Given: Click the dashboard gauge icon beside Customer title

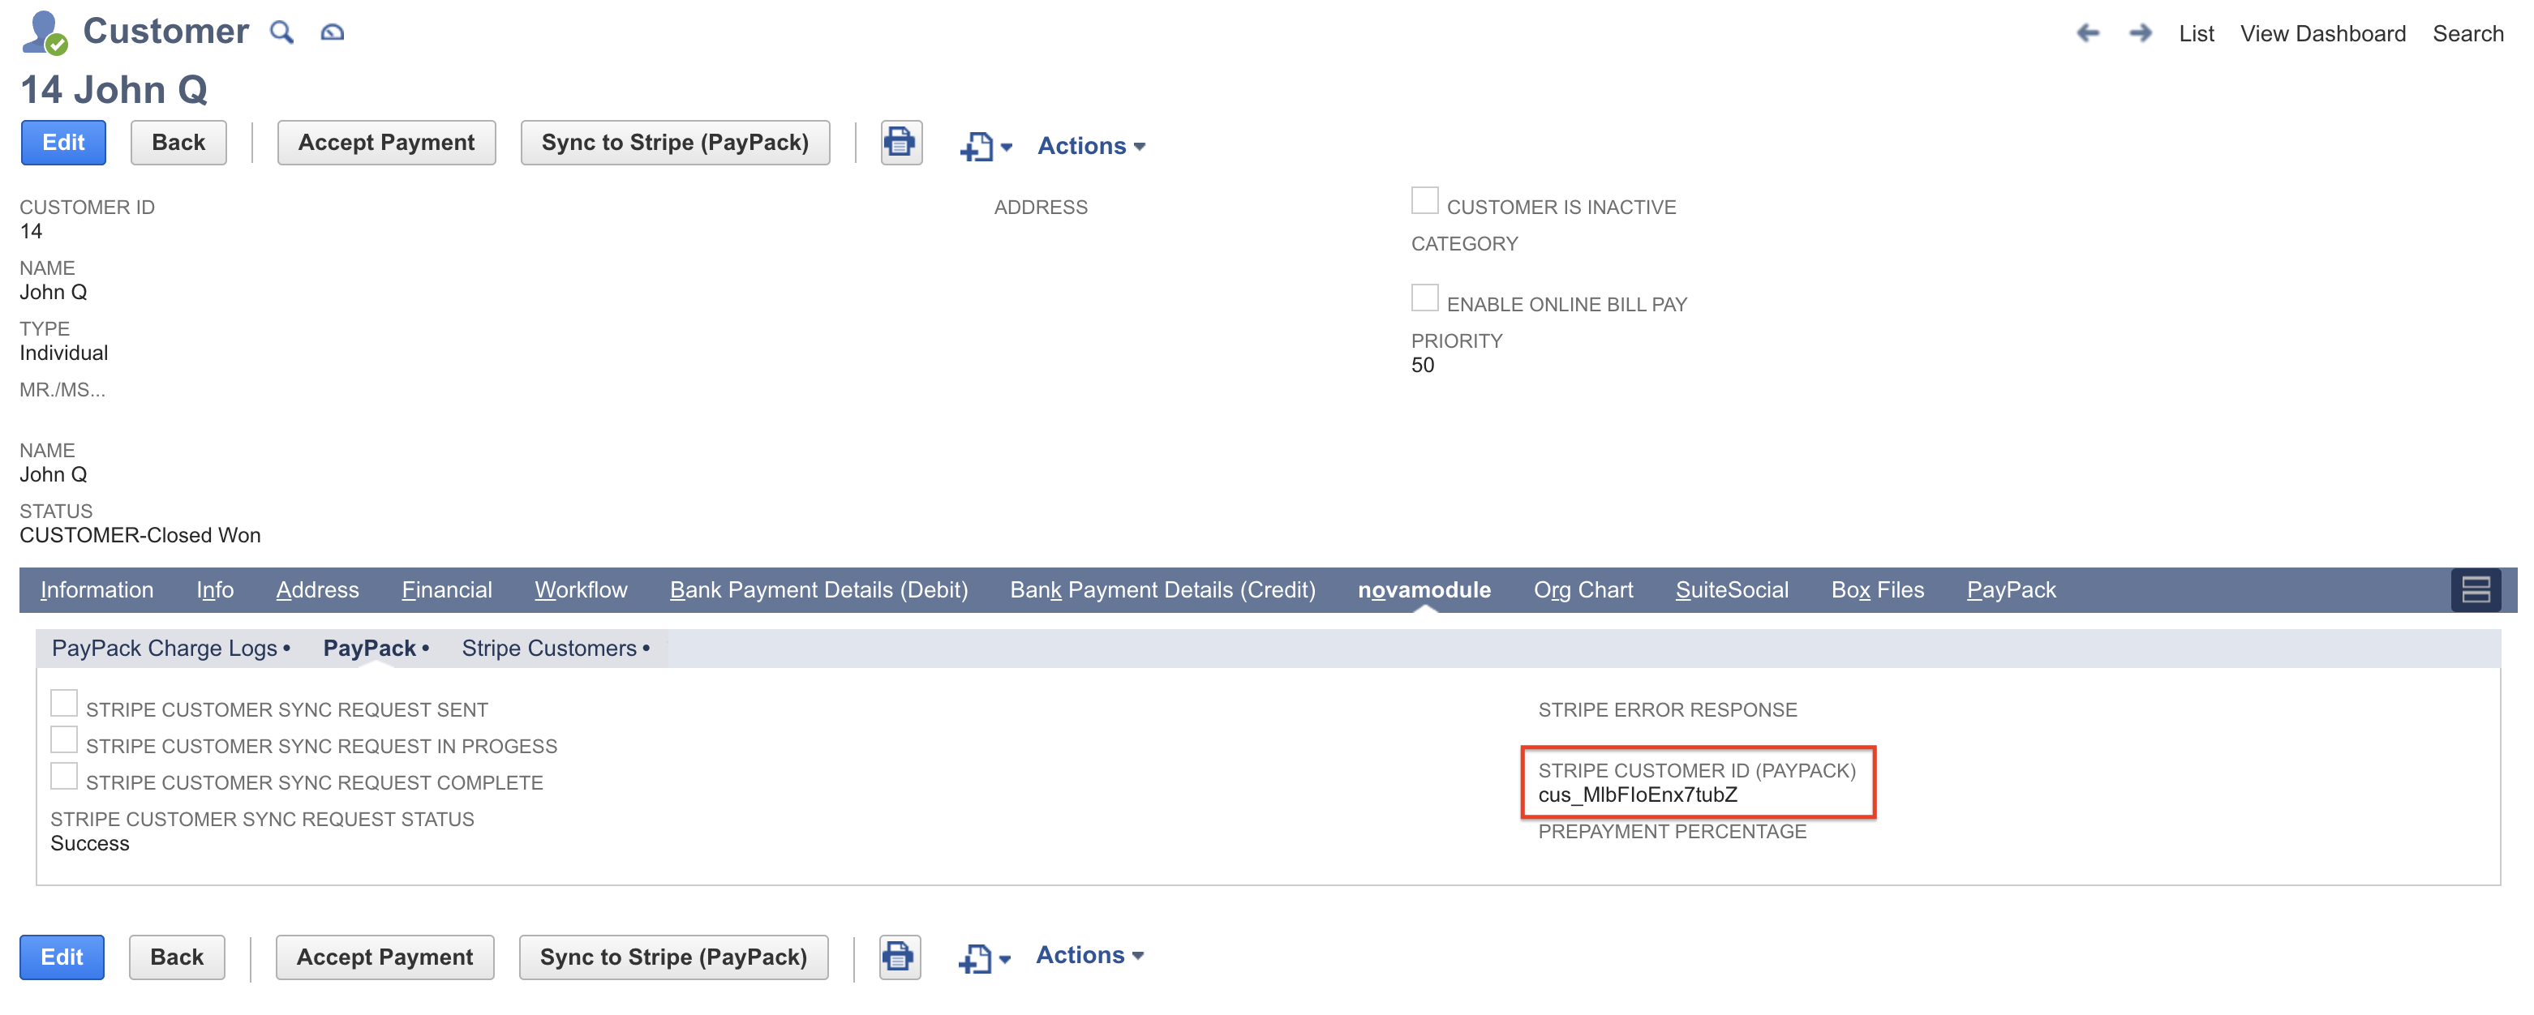Looking at the screenshot, I should point(333,32).
